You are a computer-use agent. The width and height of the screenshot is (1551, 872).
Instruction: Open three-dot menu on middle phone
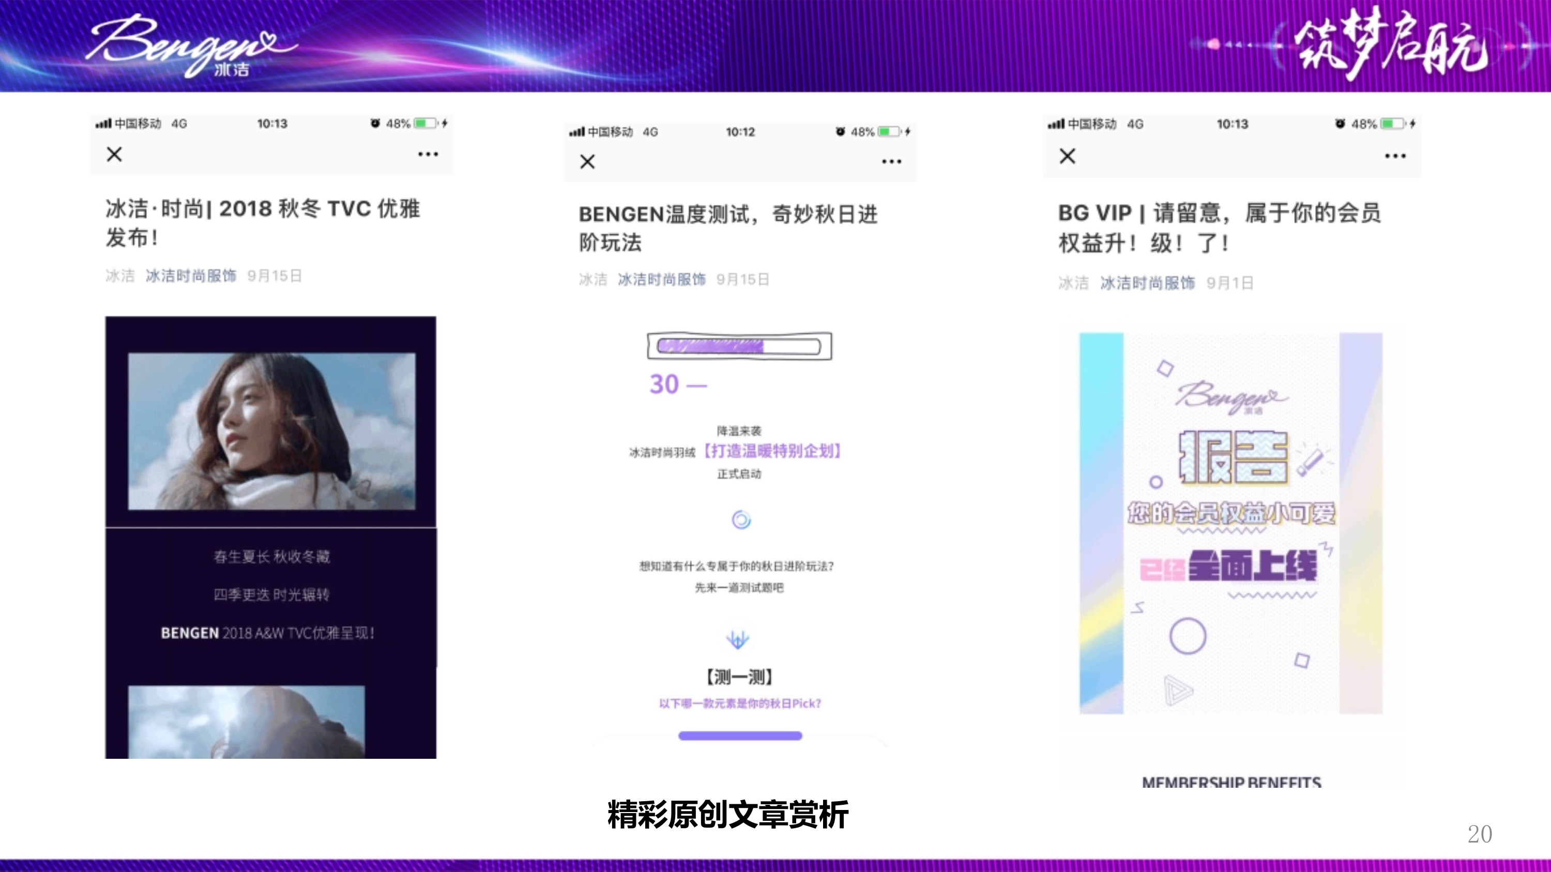tap(891, 161)
